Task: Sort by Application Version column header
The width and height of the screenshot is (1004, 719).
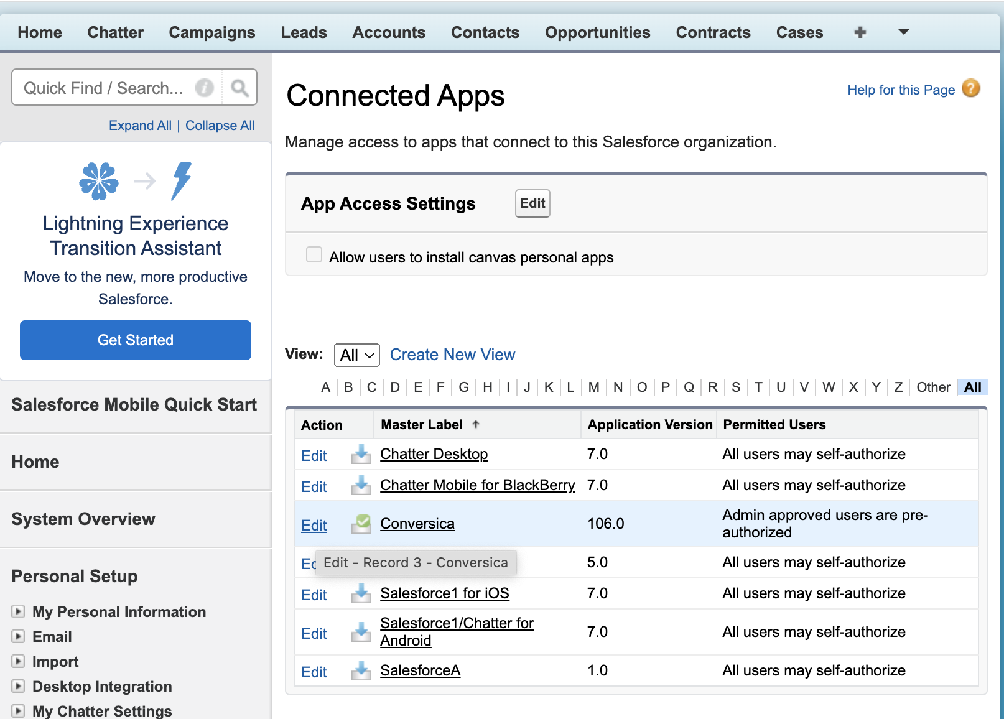Action: tap(650, 425)
